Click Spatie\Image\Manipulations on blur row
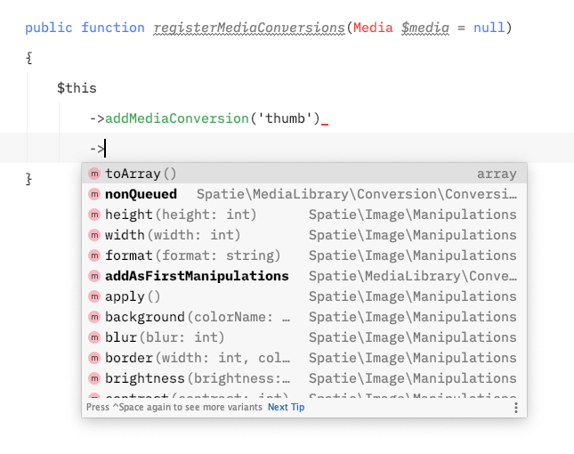 [x=413, y=337]
